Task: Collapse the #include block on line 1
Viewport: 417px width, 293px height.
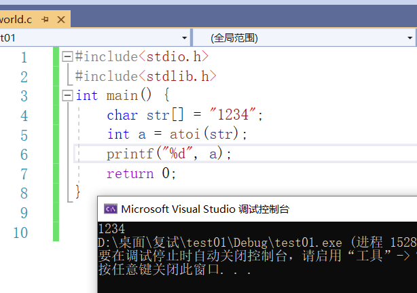Action: tap(67, 56)
